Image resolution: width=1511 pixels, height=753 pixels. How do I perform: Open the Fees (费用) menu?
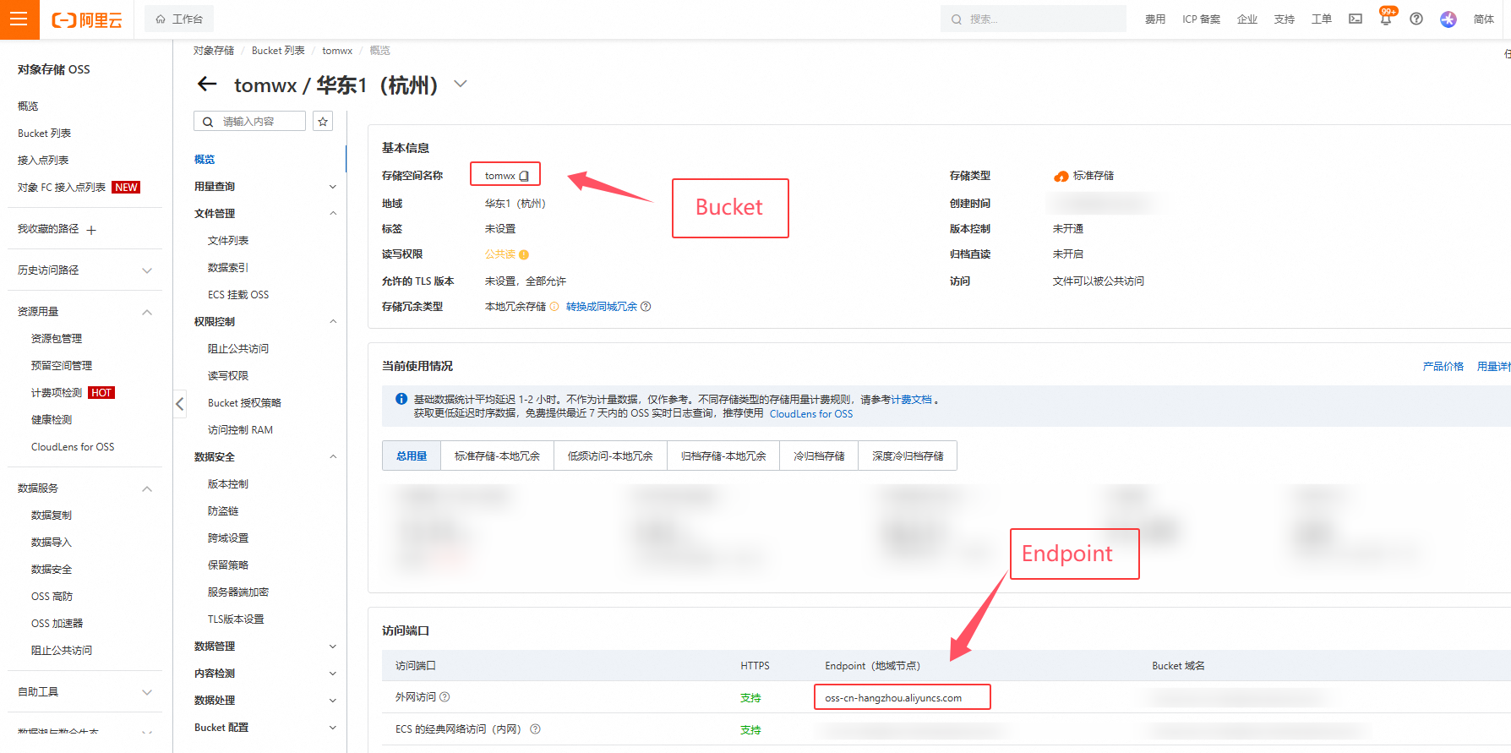click(1155, 19)
